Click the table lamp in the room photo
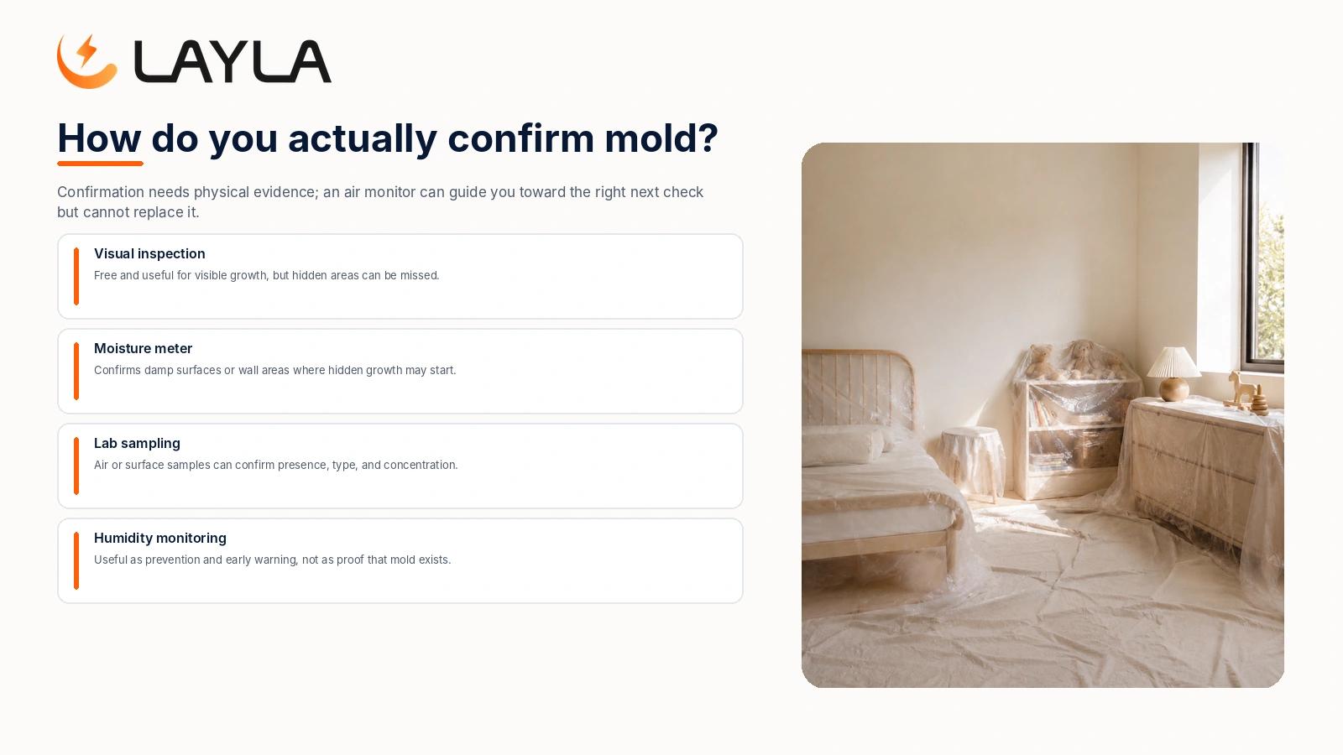 1173,373
